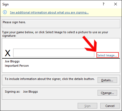Click the blue information circle icon

[5, 12]
